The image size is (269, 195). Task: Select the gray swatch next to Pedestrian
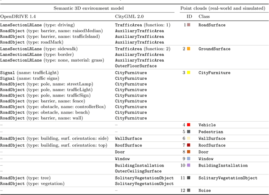(x=189, y=132)
